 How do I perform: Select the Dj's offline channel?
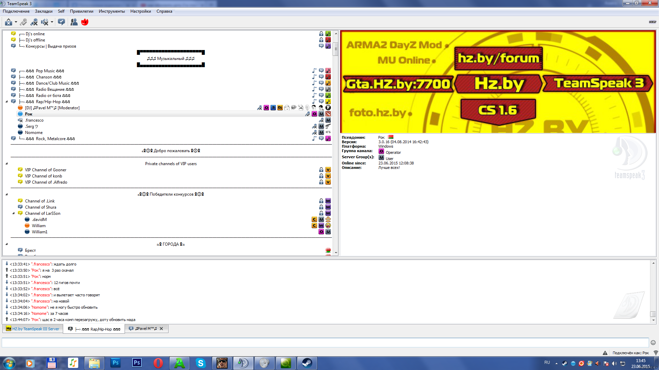[x=35, y=40]
